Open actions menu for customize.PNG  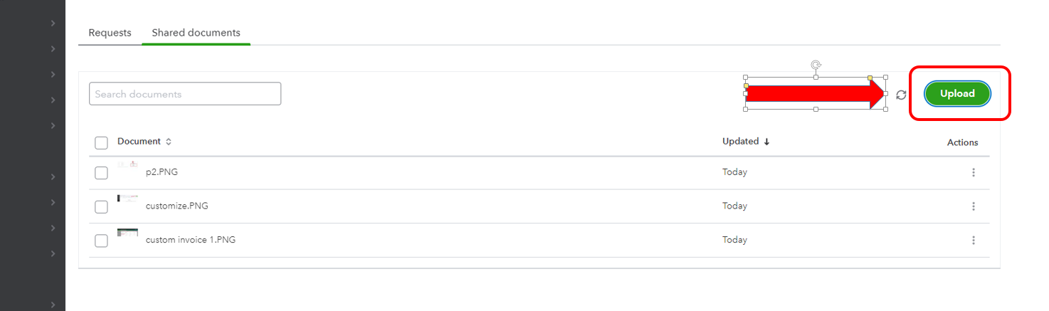coord(973,206)
